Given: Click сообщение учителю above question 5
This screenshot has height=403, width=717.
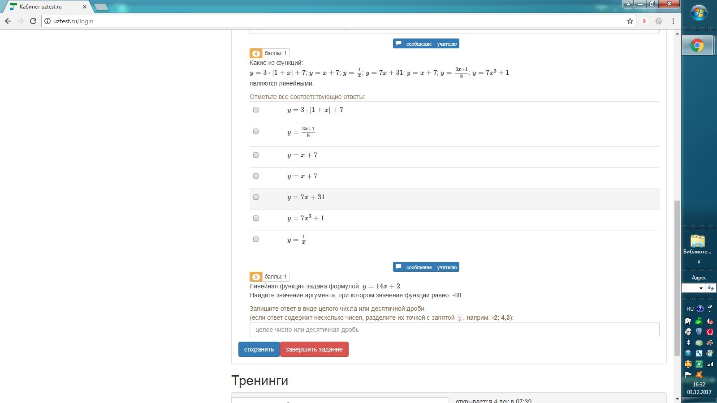Looking at the screenshot, I should coord(426,267).
